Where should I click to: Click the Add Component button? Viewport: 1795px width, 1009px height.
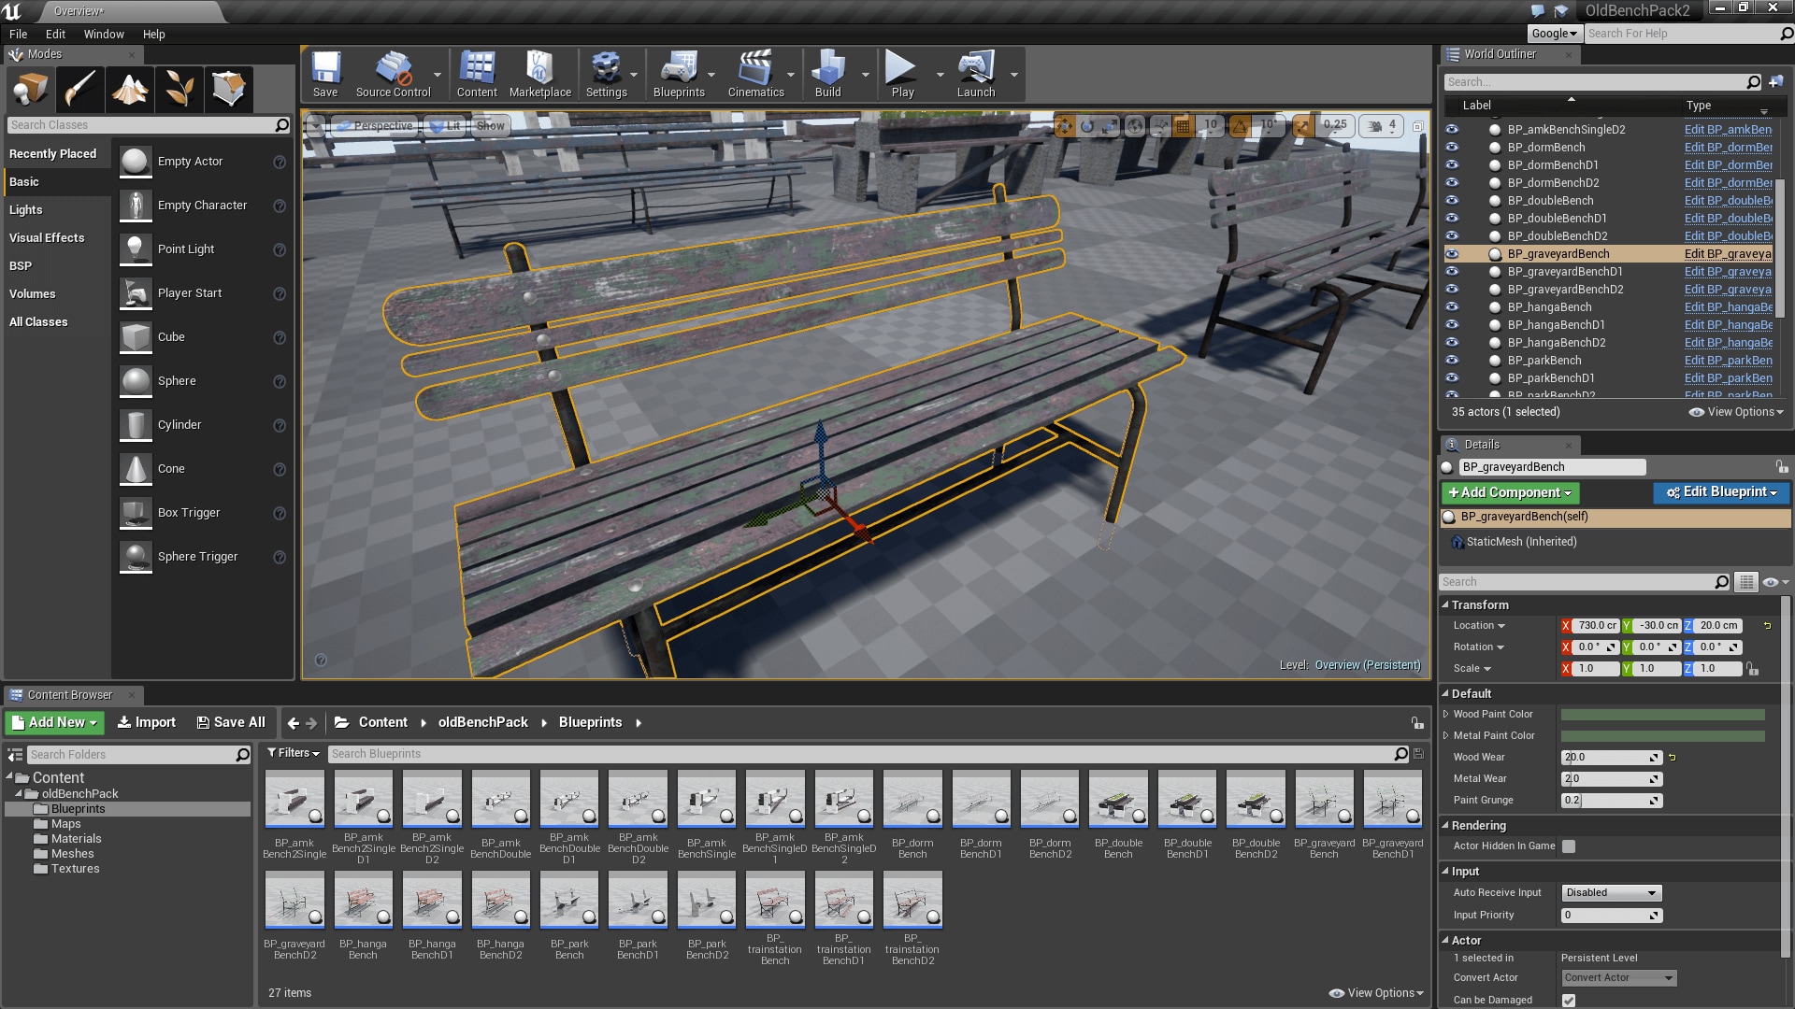[x=1509, y=492]
